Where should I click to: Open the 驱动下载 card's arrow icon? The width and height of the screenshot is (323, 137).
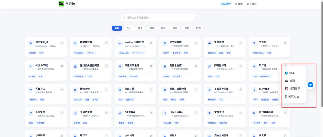click(x=151, y=90)
